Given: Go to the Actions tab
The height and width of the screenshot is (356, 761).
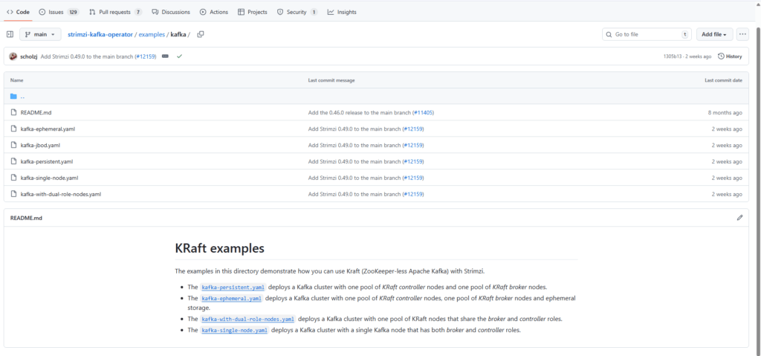Looking at the screenshot, I should pyautogui.click(x=214, y=12).
